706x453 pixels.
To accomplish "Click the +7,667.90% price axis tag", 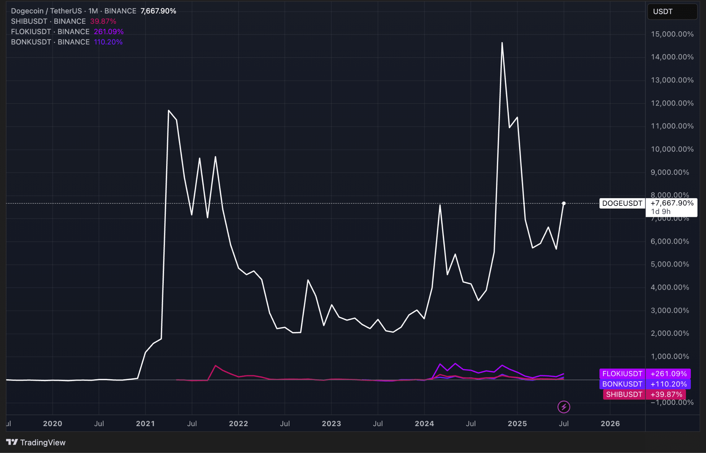I will [672, 203].
